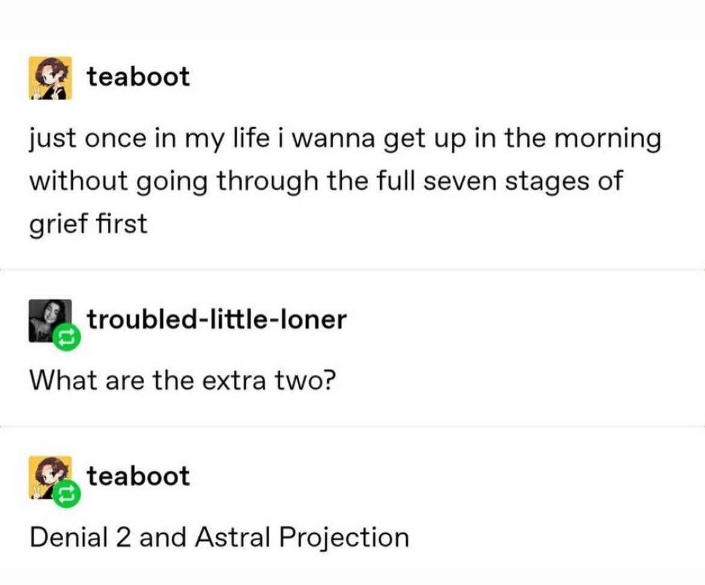This screenshot has width=705, height=585.
Task: Visit the troubled-little-loner blog name link
Action: pos(217,319)
